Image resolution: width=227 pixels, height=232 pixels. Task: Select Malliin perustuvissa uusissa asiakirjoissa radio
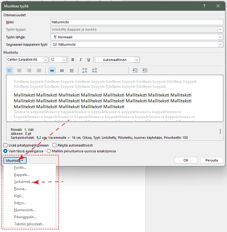coord(49,151)
